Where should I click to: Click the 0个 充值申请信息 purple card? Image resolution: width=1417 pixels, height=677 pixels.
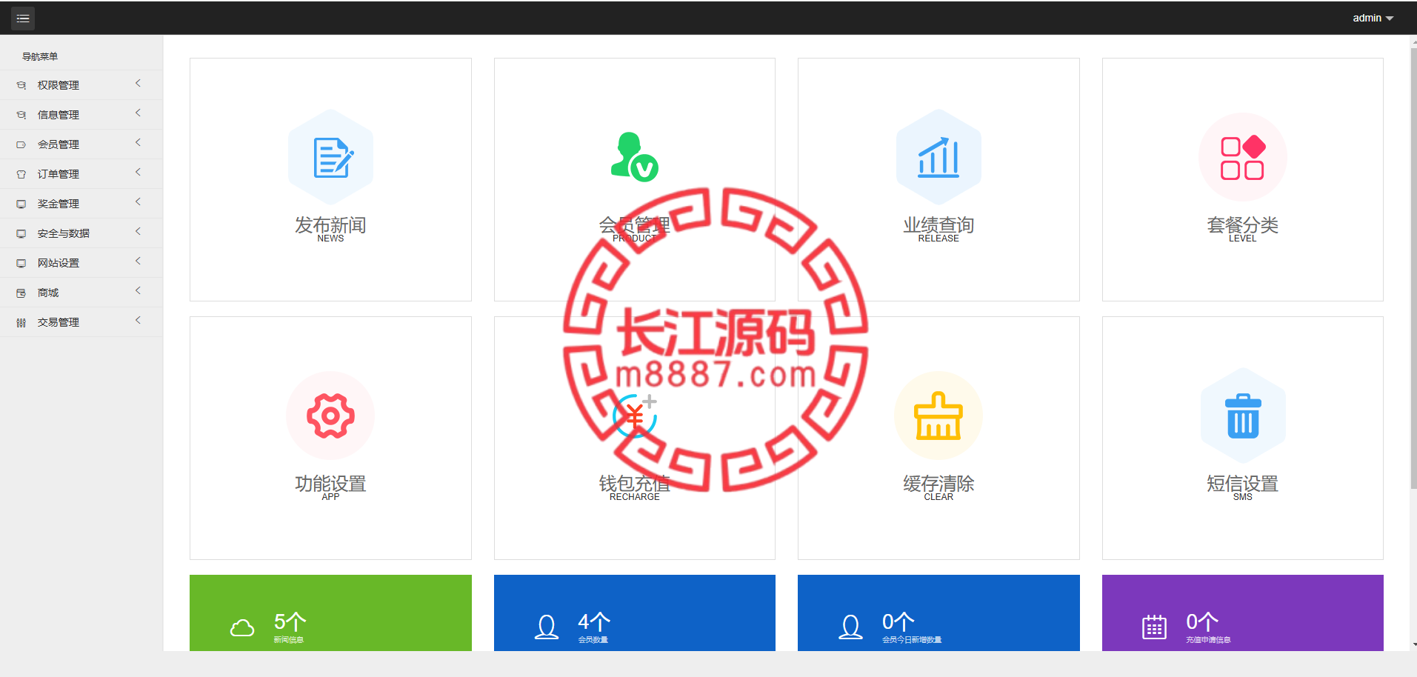click(x=1242, y=613)
